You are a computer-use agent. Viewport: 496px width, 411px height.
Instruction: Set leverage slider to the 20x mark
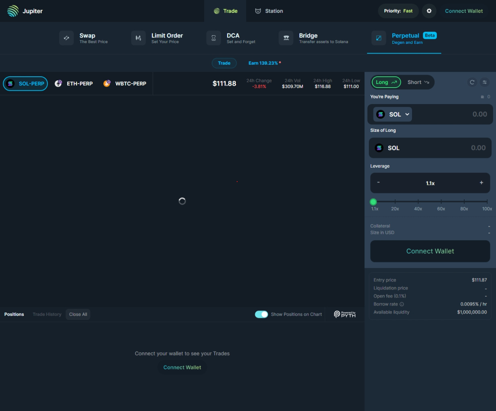click(x=395, y=202)
